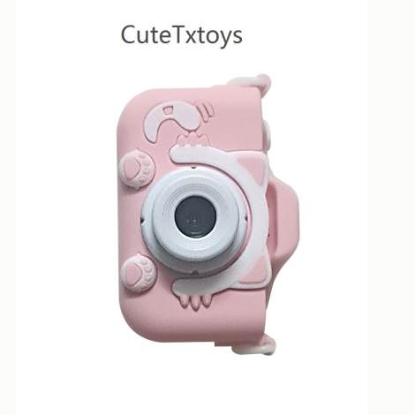Click the three stripes beside the crescent
Viewport: 415px width, 415px height.
pyautogui.click(x=208, y=110)
